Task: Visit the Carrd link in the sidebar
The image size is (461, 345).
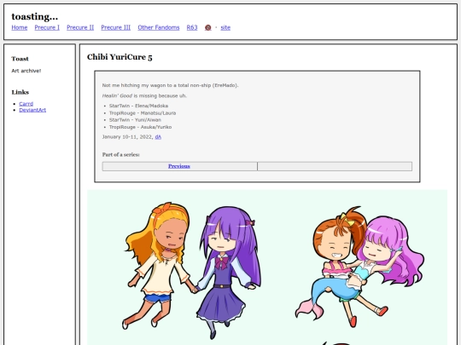Action: pos(26,104)
